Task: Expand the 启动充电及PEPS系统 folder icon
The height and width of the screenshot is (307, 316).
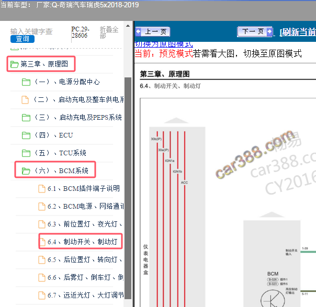Action: click(x=26, y=118)
